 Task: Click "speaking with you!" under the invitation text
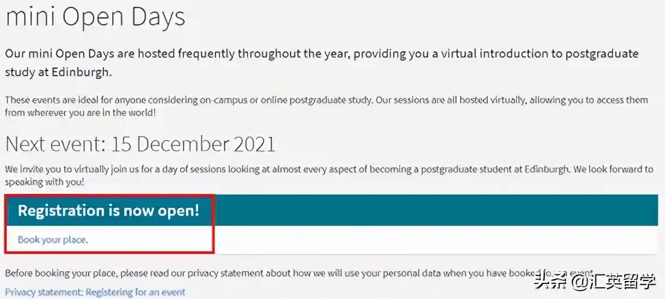coord(44,181)
